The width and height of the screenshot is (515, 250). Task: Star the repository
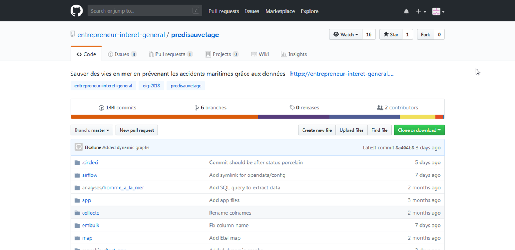(x=391, y=34)
